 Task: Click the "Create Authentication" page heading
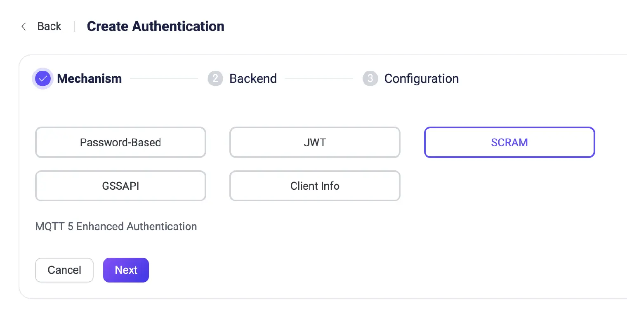click(156, 26)
